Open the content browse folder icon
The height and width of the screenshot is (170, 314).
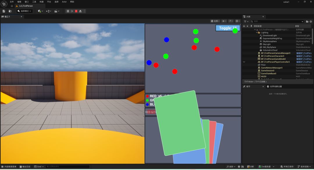click(10, 11)
